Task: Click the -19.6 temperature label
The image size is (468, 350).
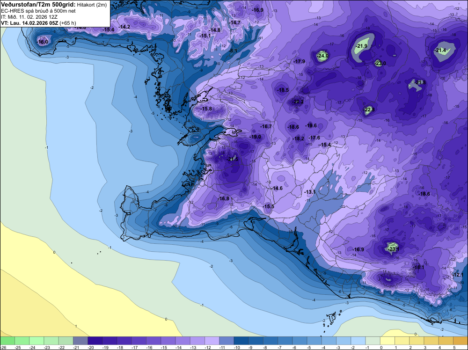Action: [x=311, y=125]
